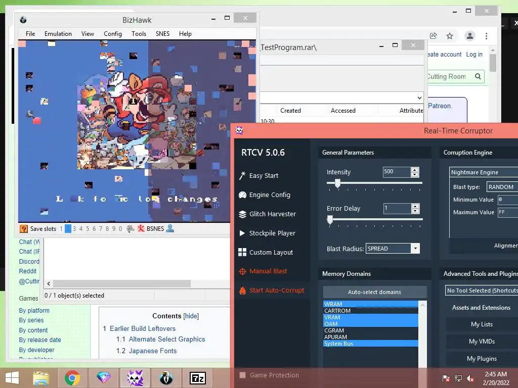This screenshot has height=388, width=518.
Task: Expand the 7-Zip path dropdown arrow
Action: tap(419, 98)
